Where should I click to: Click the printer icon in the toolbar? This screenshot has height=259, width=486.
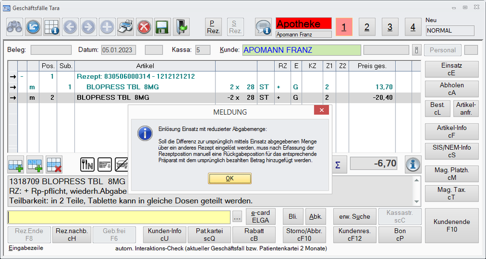[x=126, y=26]
